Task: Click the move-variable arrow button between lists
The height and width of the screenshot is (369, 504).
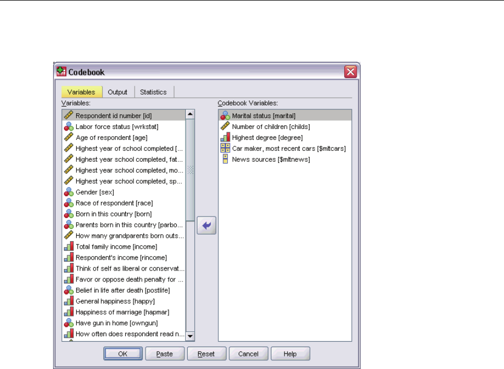Action: [x=206, y=225]
